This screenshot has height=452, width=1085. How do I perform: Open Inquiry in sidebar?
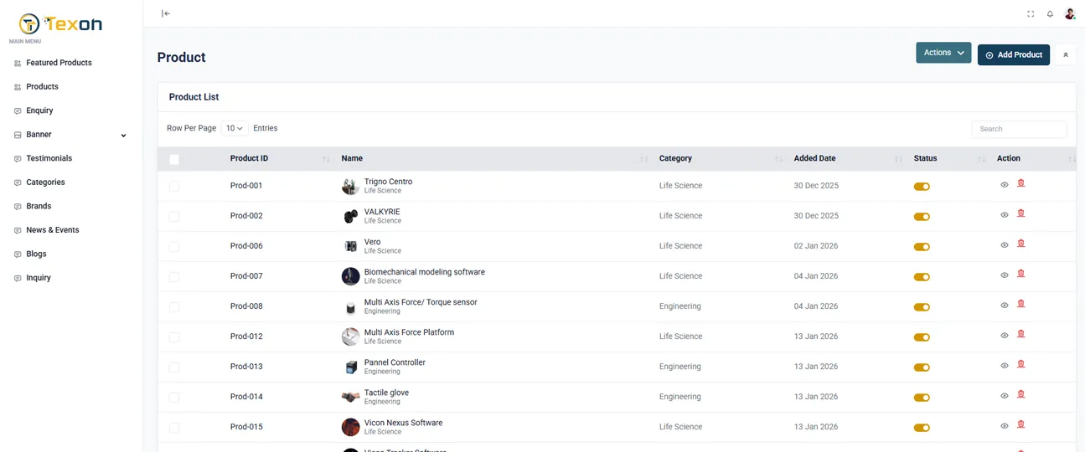click(39, 278)
